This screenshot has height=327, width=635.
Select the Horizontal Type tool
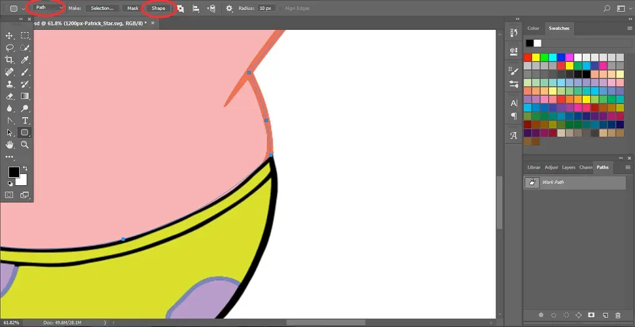point(25,121)
